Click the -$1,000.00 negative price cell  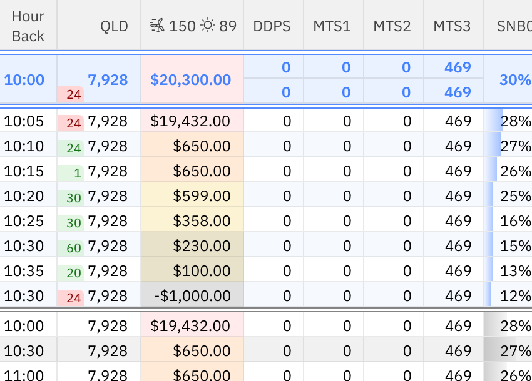coord(191,296)
